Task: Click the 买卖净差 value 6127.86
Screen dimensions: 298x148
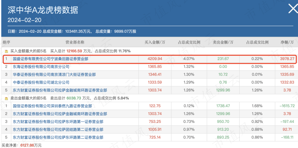Action: pyautogui.click(x=27, y=145)
